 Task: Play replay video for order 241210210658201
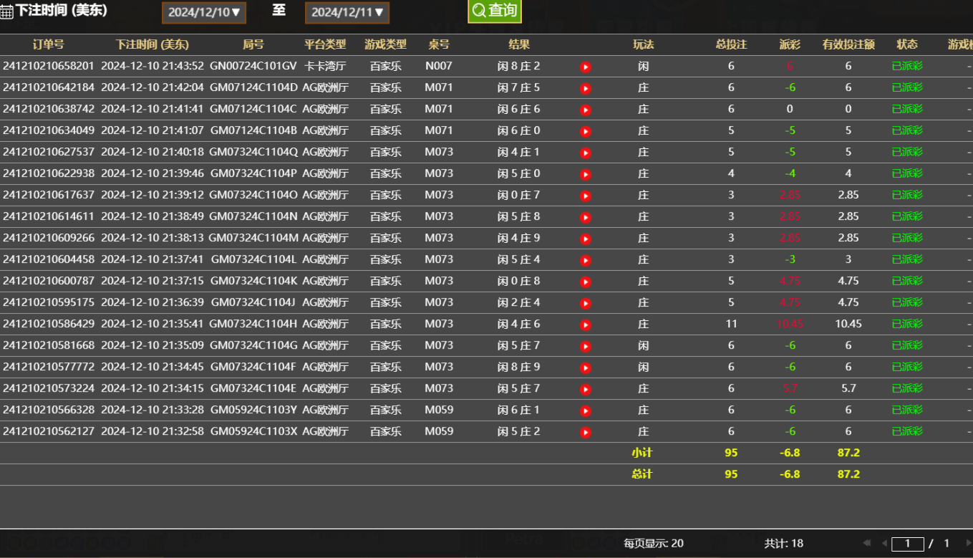(x=585, y=67)
